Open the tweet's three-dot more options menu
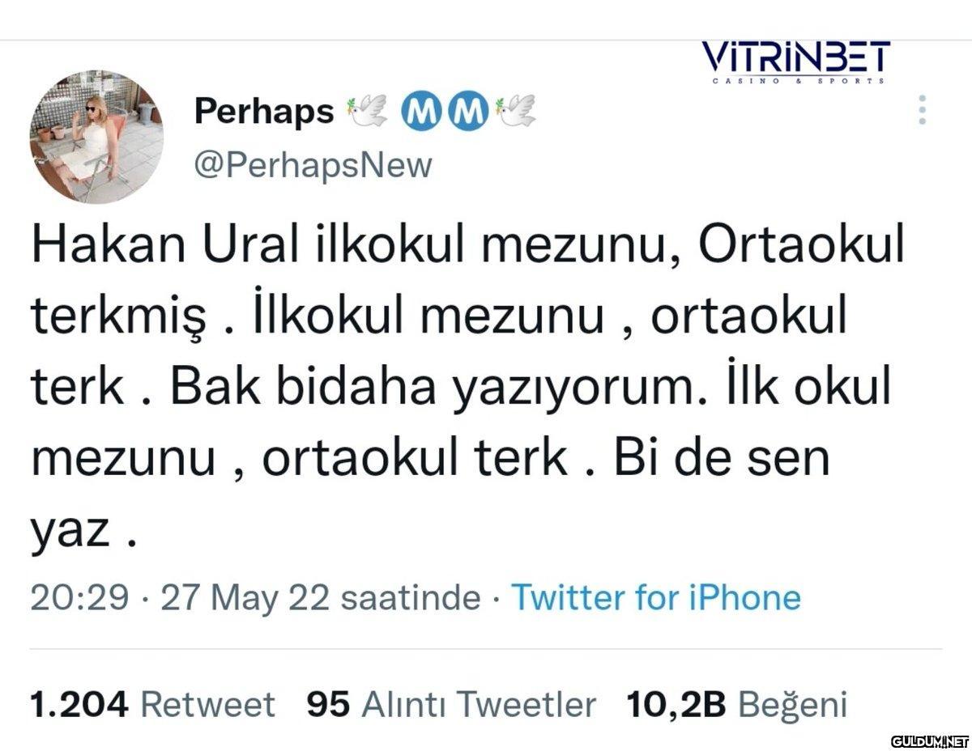Image resolution: width=972 pixels, height=751 pixels. point(923,109)
